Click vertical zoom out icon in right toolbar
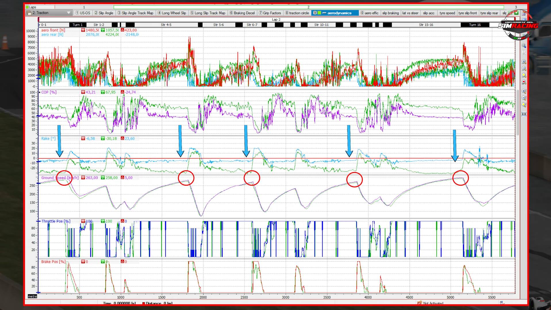Viewport: 551px width, 310px height. (524, 98)
